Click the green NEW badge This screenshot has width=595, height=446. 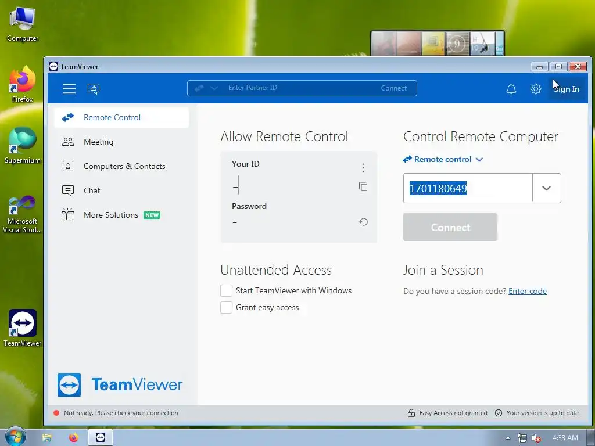(152, 215)
